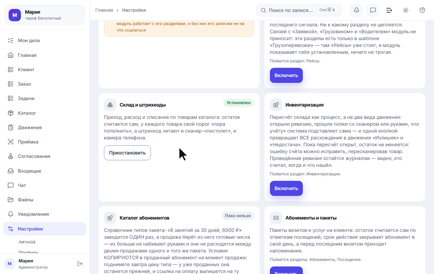Viewport: 439px width, 274px height.
Task: Open «Задачи» in the sidebar
Action: click(45, 98)
